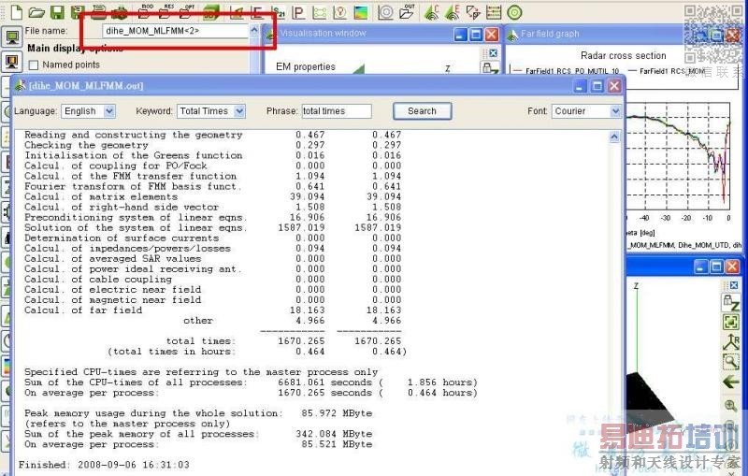Click the P power graph icon
Screen dimensions: 748x476
[x=298, y=12]
